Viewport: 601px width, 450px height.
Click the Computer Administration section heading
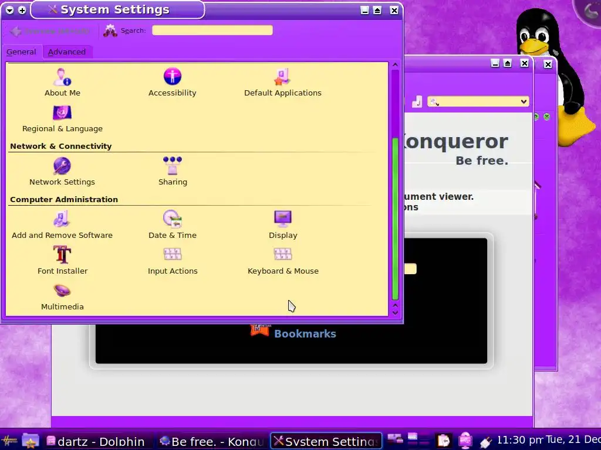pos(63,199)
